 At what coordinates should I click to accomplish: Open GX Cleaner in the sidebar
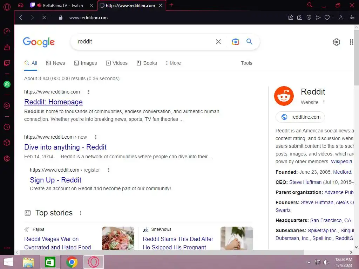[7, 47]
